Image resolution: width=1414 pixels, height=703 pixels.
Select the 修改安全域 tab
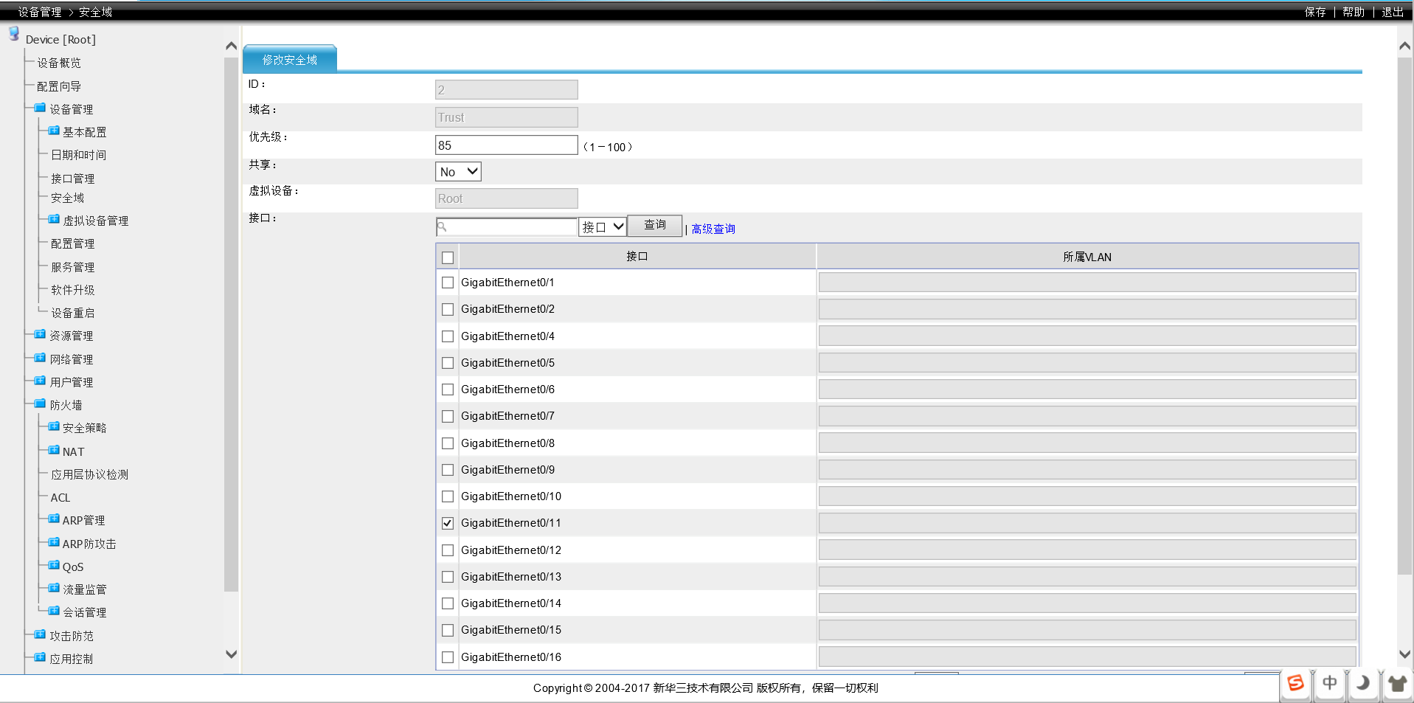290,60
